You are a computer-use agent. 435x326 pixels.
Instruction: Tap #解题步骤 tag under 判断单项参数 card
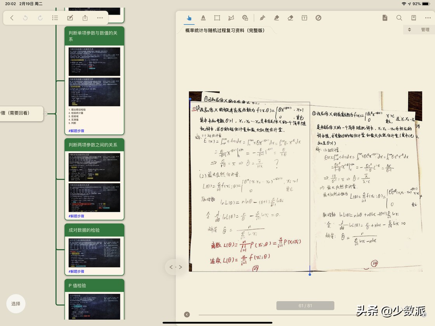tap(76, 131)
